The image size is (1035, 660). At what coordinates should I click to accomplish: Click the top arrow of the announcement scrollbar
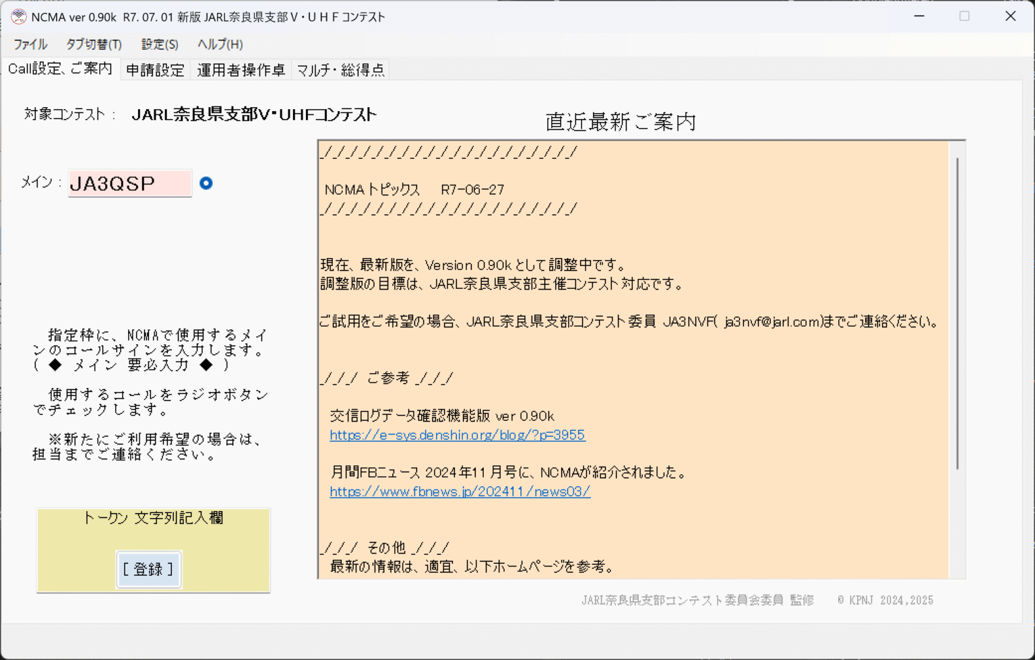click(x=957, y=146)
